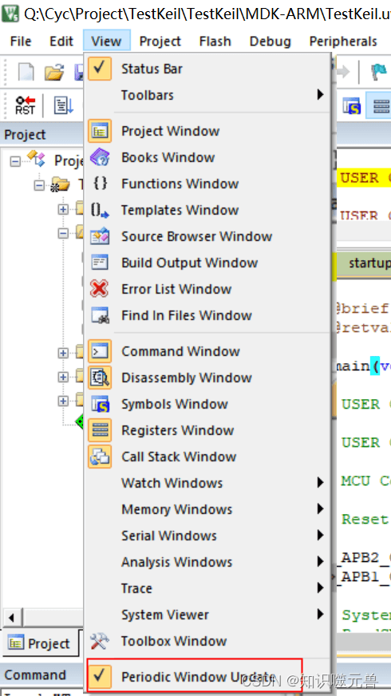Click the project panel left scroll arrow
The width and height of the screenshot is (391, 696).
pyautogui.click(x=11, y=618)
